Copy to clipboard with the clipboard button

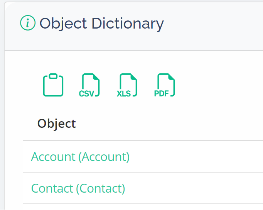[53, 85]
